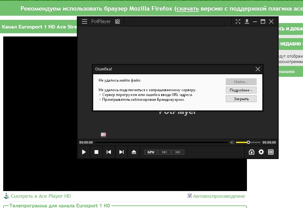The width and height of the screenshot is (303, 208).
Task: Click the playback seek bar
Action: 161,142
